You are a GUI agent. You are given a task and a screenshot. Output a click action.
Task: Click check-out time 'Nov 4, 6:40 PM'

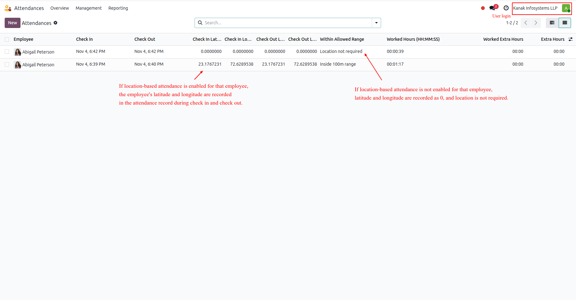point(149,64)
